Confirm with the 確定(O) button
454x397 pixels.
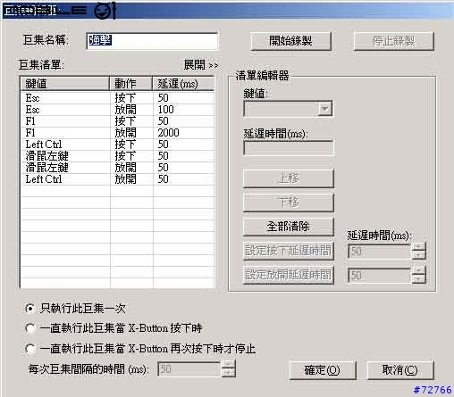(323, 370)
